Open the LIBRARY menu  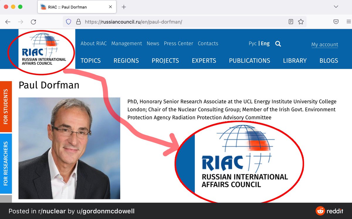point(295,61)
